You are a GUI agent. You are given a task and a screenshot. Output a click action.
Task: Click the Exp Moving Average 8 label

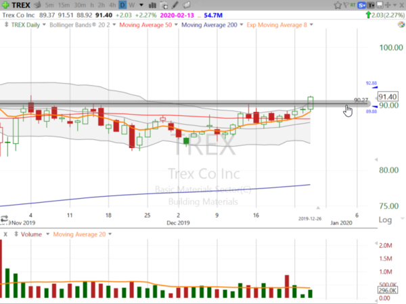tap(277, 25)
